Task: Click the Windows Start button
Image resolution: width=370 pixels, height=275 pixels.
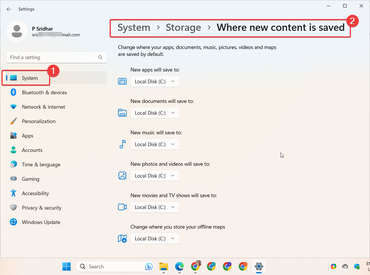Action: [x=66, y=267]
